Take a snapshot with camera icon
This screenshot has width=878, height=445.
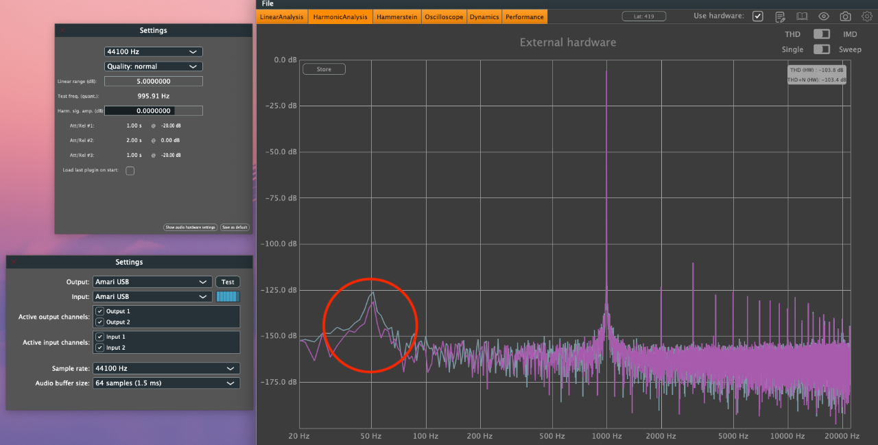click(846, 16)
